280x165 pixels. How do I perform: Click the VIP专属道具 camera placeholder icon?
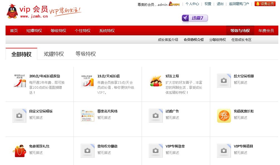coord(224,151)
